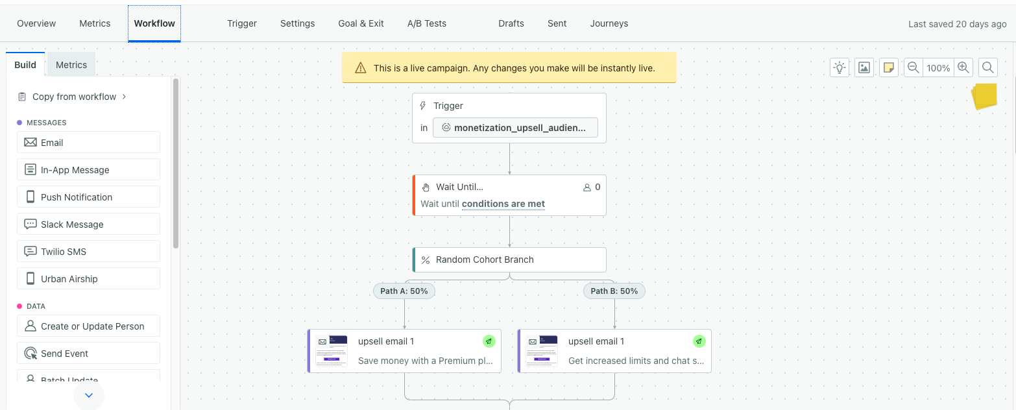Image resolution: width=1016 pixels, height=410 pixels.
Task: Open the trigger segment monetization_upsell_audience selector
Action: point(515,128)
